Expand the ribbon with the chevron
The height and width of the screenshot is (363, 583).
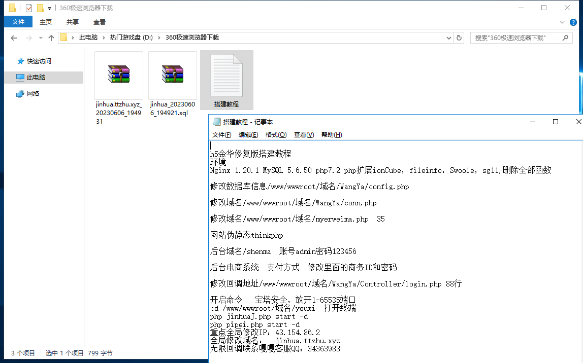[x=562, y=22]
